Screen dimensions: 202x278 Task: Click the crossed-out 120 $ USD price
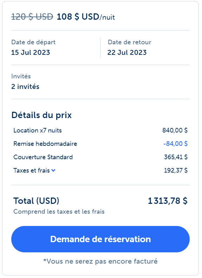coord(32,17)
